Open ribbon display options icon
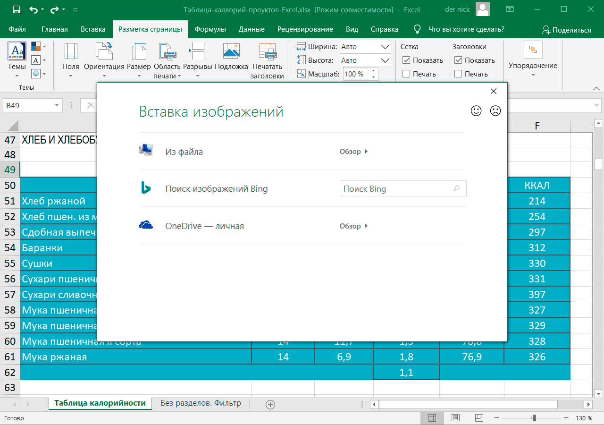The width and height of the screenshot is (604, 425). pos(510,9)
